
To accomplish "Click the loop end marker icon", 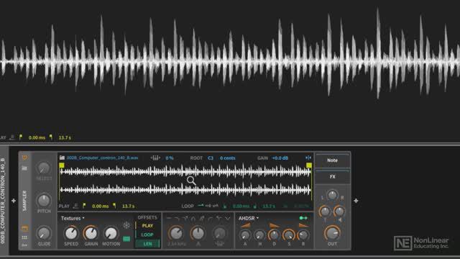I will [255, 206].
